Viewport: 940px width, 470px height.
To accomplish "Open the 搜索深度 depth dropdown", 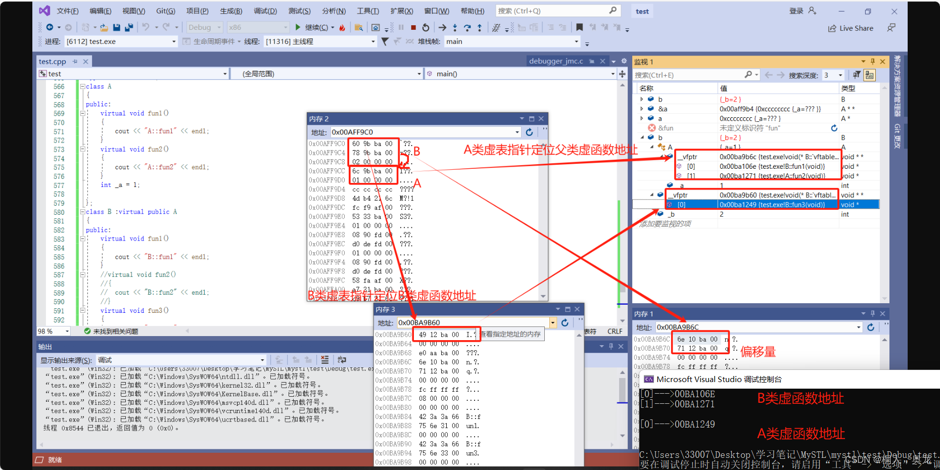I will click(x=833, y=75).
